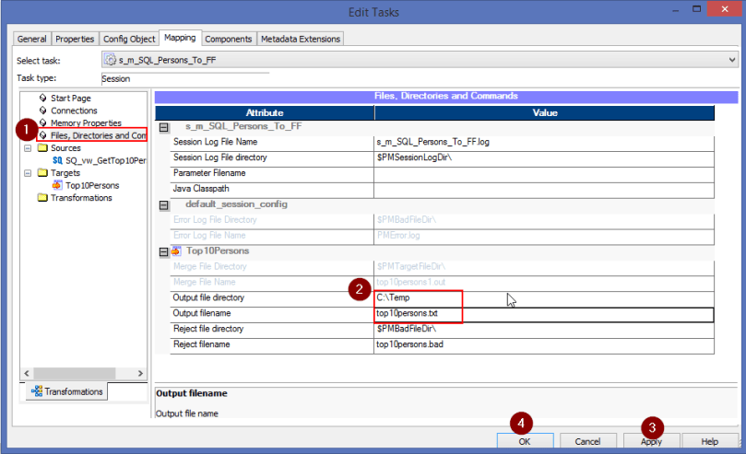Click the Apply button

click(x=651, y=441)
